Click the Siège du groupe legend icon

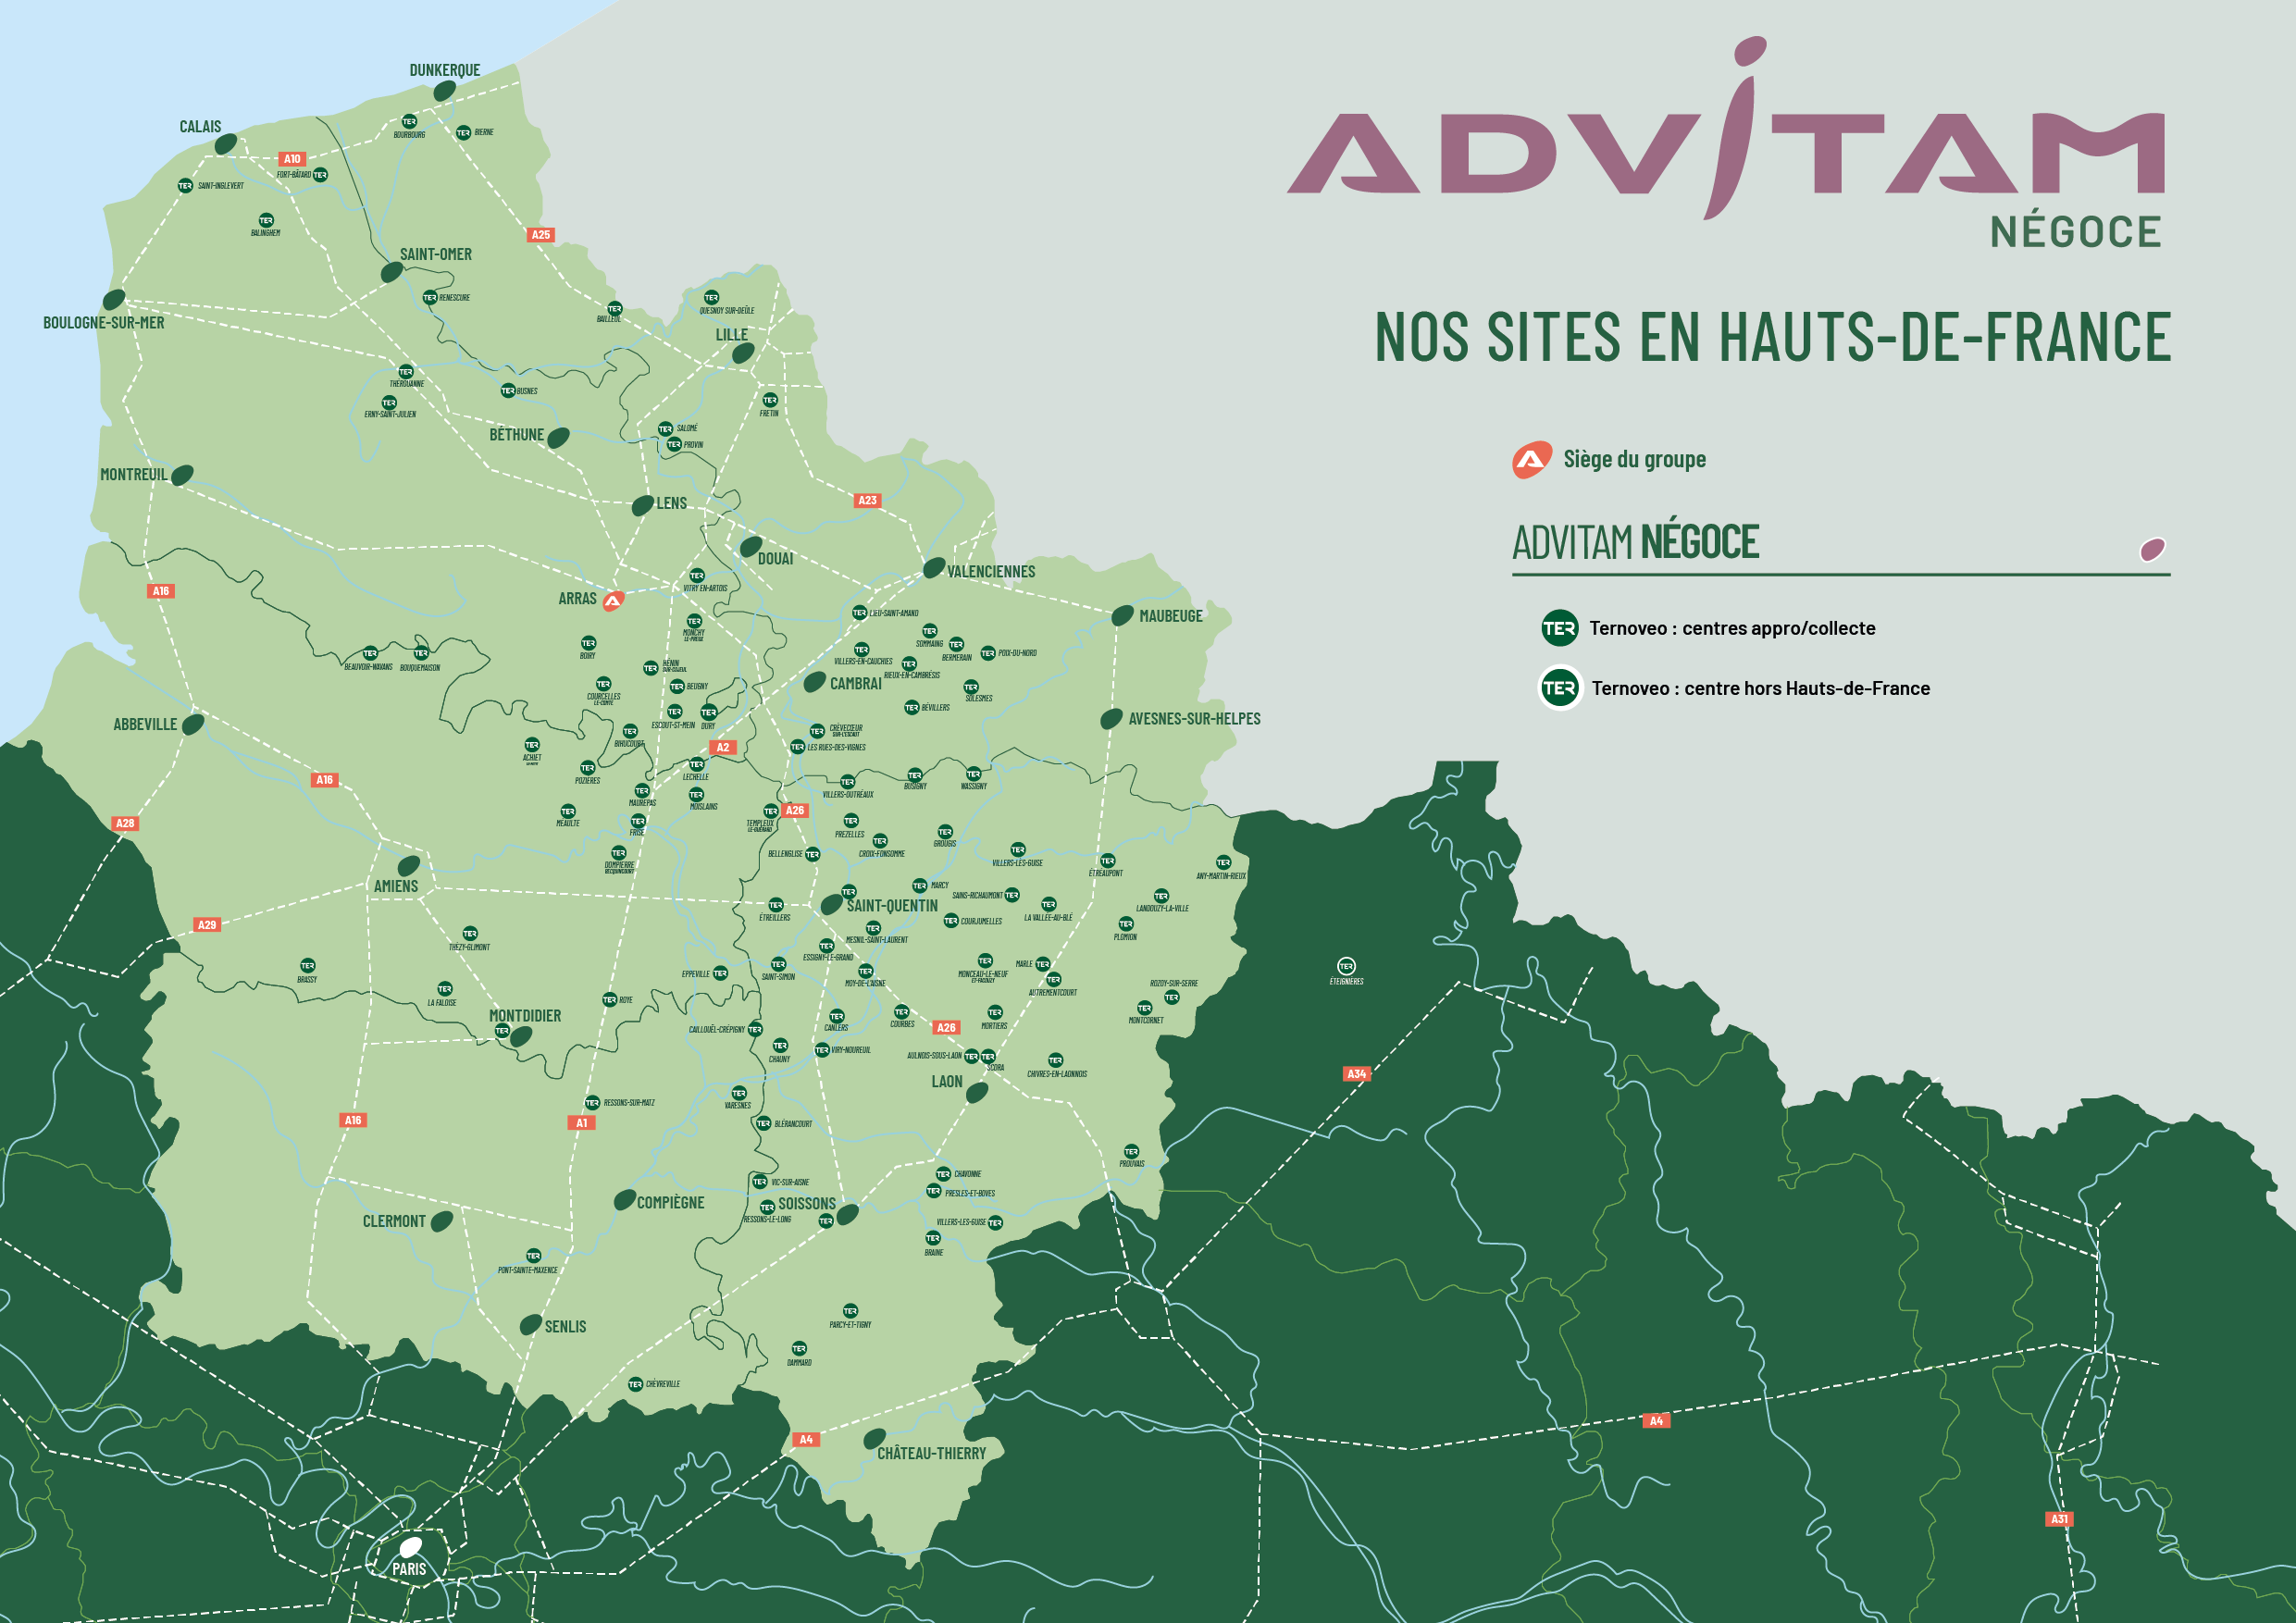(1532, 460)
